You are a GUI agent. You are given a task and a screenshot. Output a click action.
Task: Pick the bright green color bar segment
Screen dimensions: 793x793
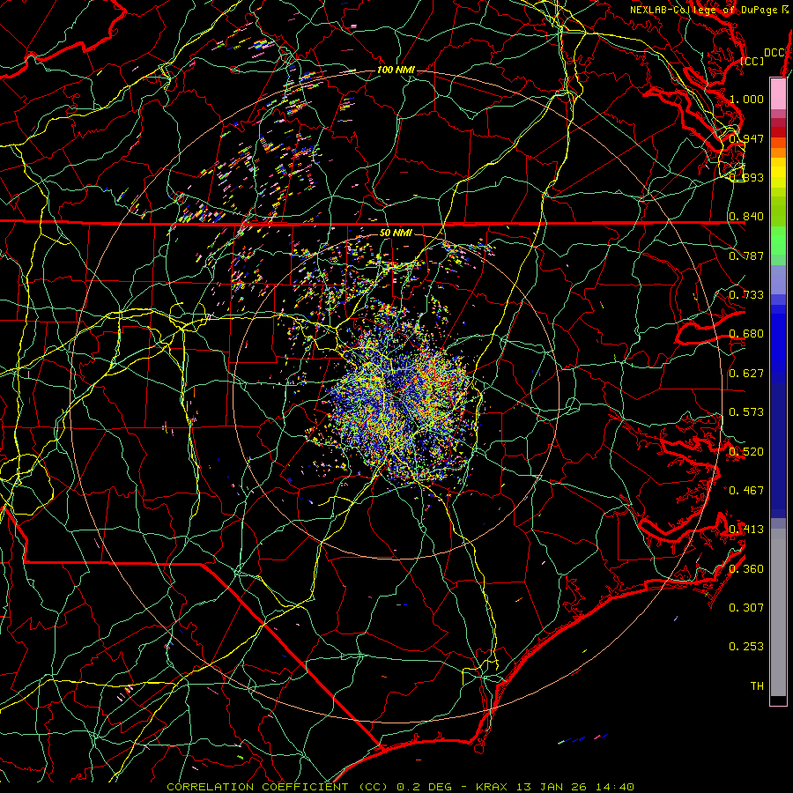pyautogui.click(x=778, y=241)
